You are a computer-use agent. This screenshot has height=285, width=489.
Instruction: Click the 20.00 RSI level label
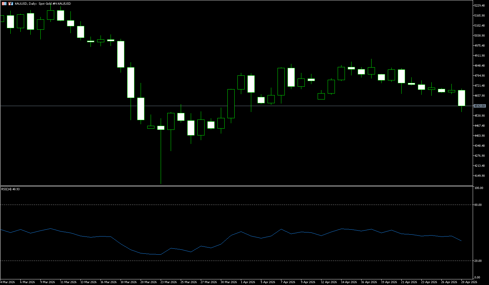[x=478, y=261]
